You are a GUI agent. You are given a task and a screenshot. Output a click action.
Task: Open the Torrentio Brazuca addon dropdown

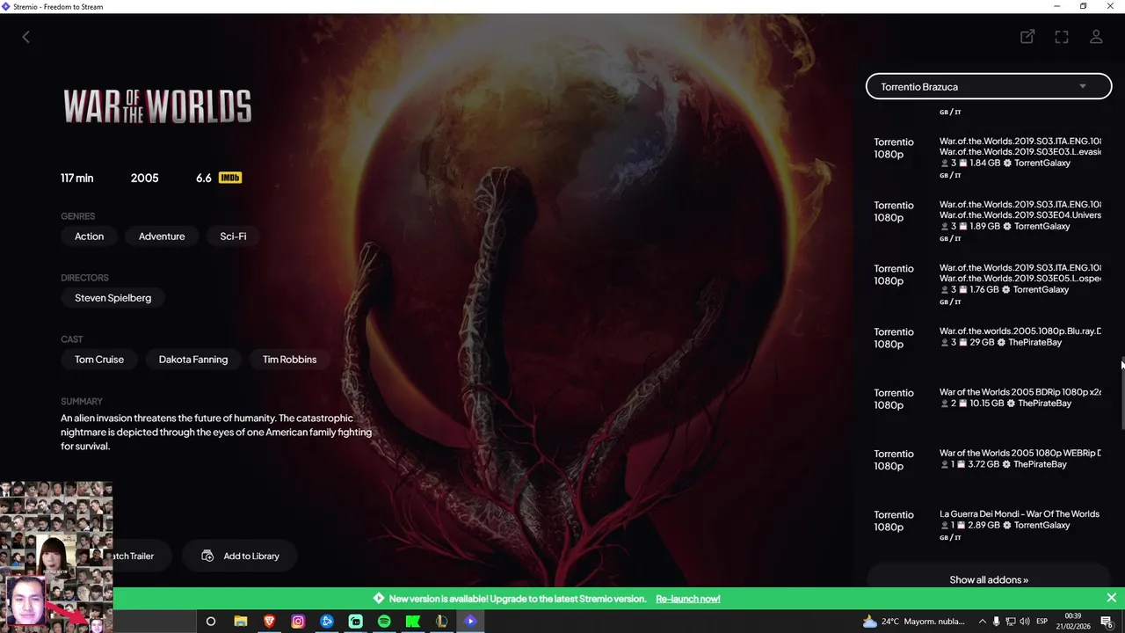point(989,86)
